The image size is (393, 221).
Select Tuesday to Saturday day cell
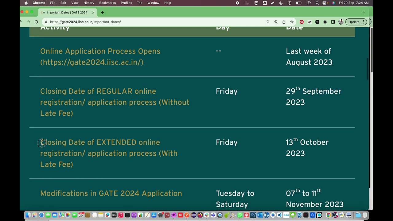click(x=235, y=199)
